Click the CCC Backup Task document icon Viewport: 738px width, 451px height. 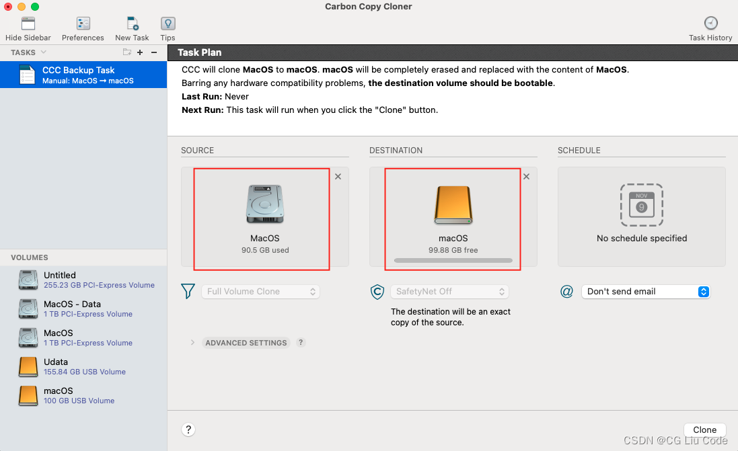[x=28, y=75]
